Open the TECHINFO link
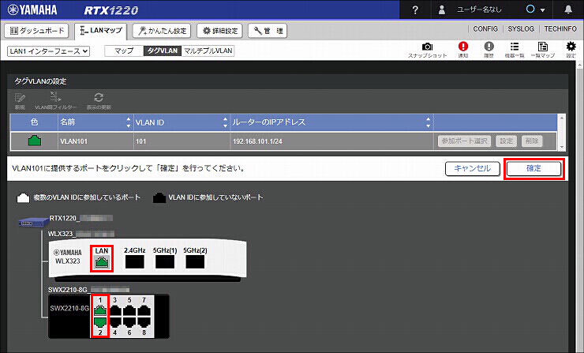This screenshot has height=353, width=584. 560,28
